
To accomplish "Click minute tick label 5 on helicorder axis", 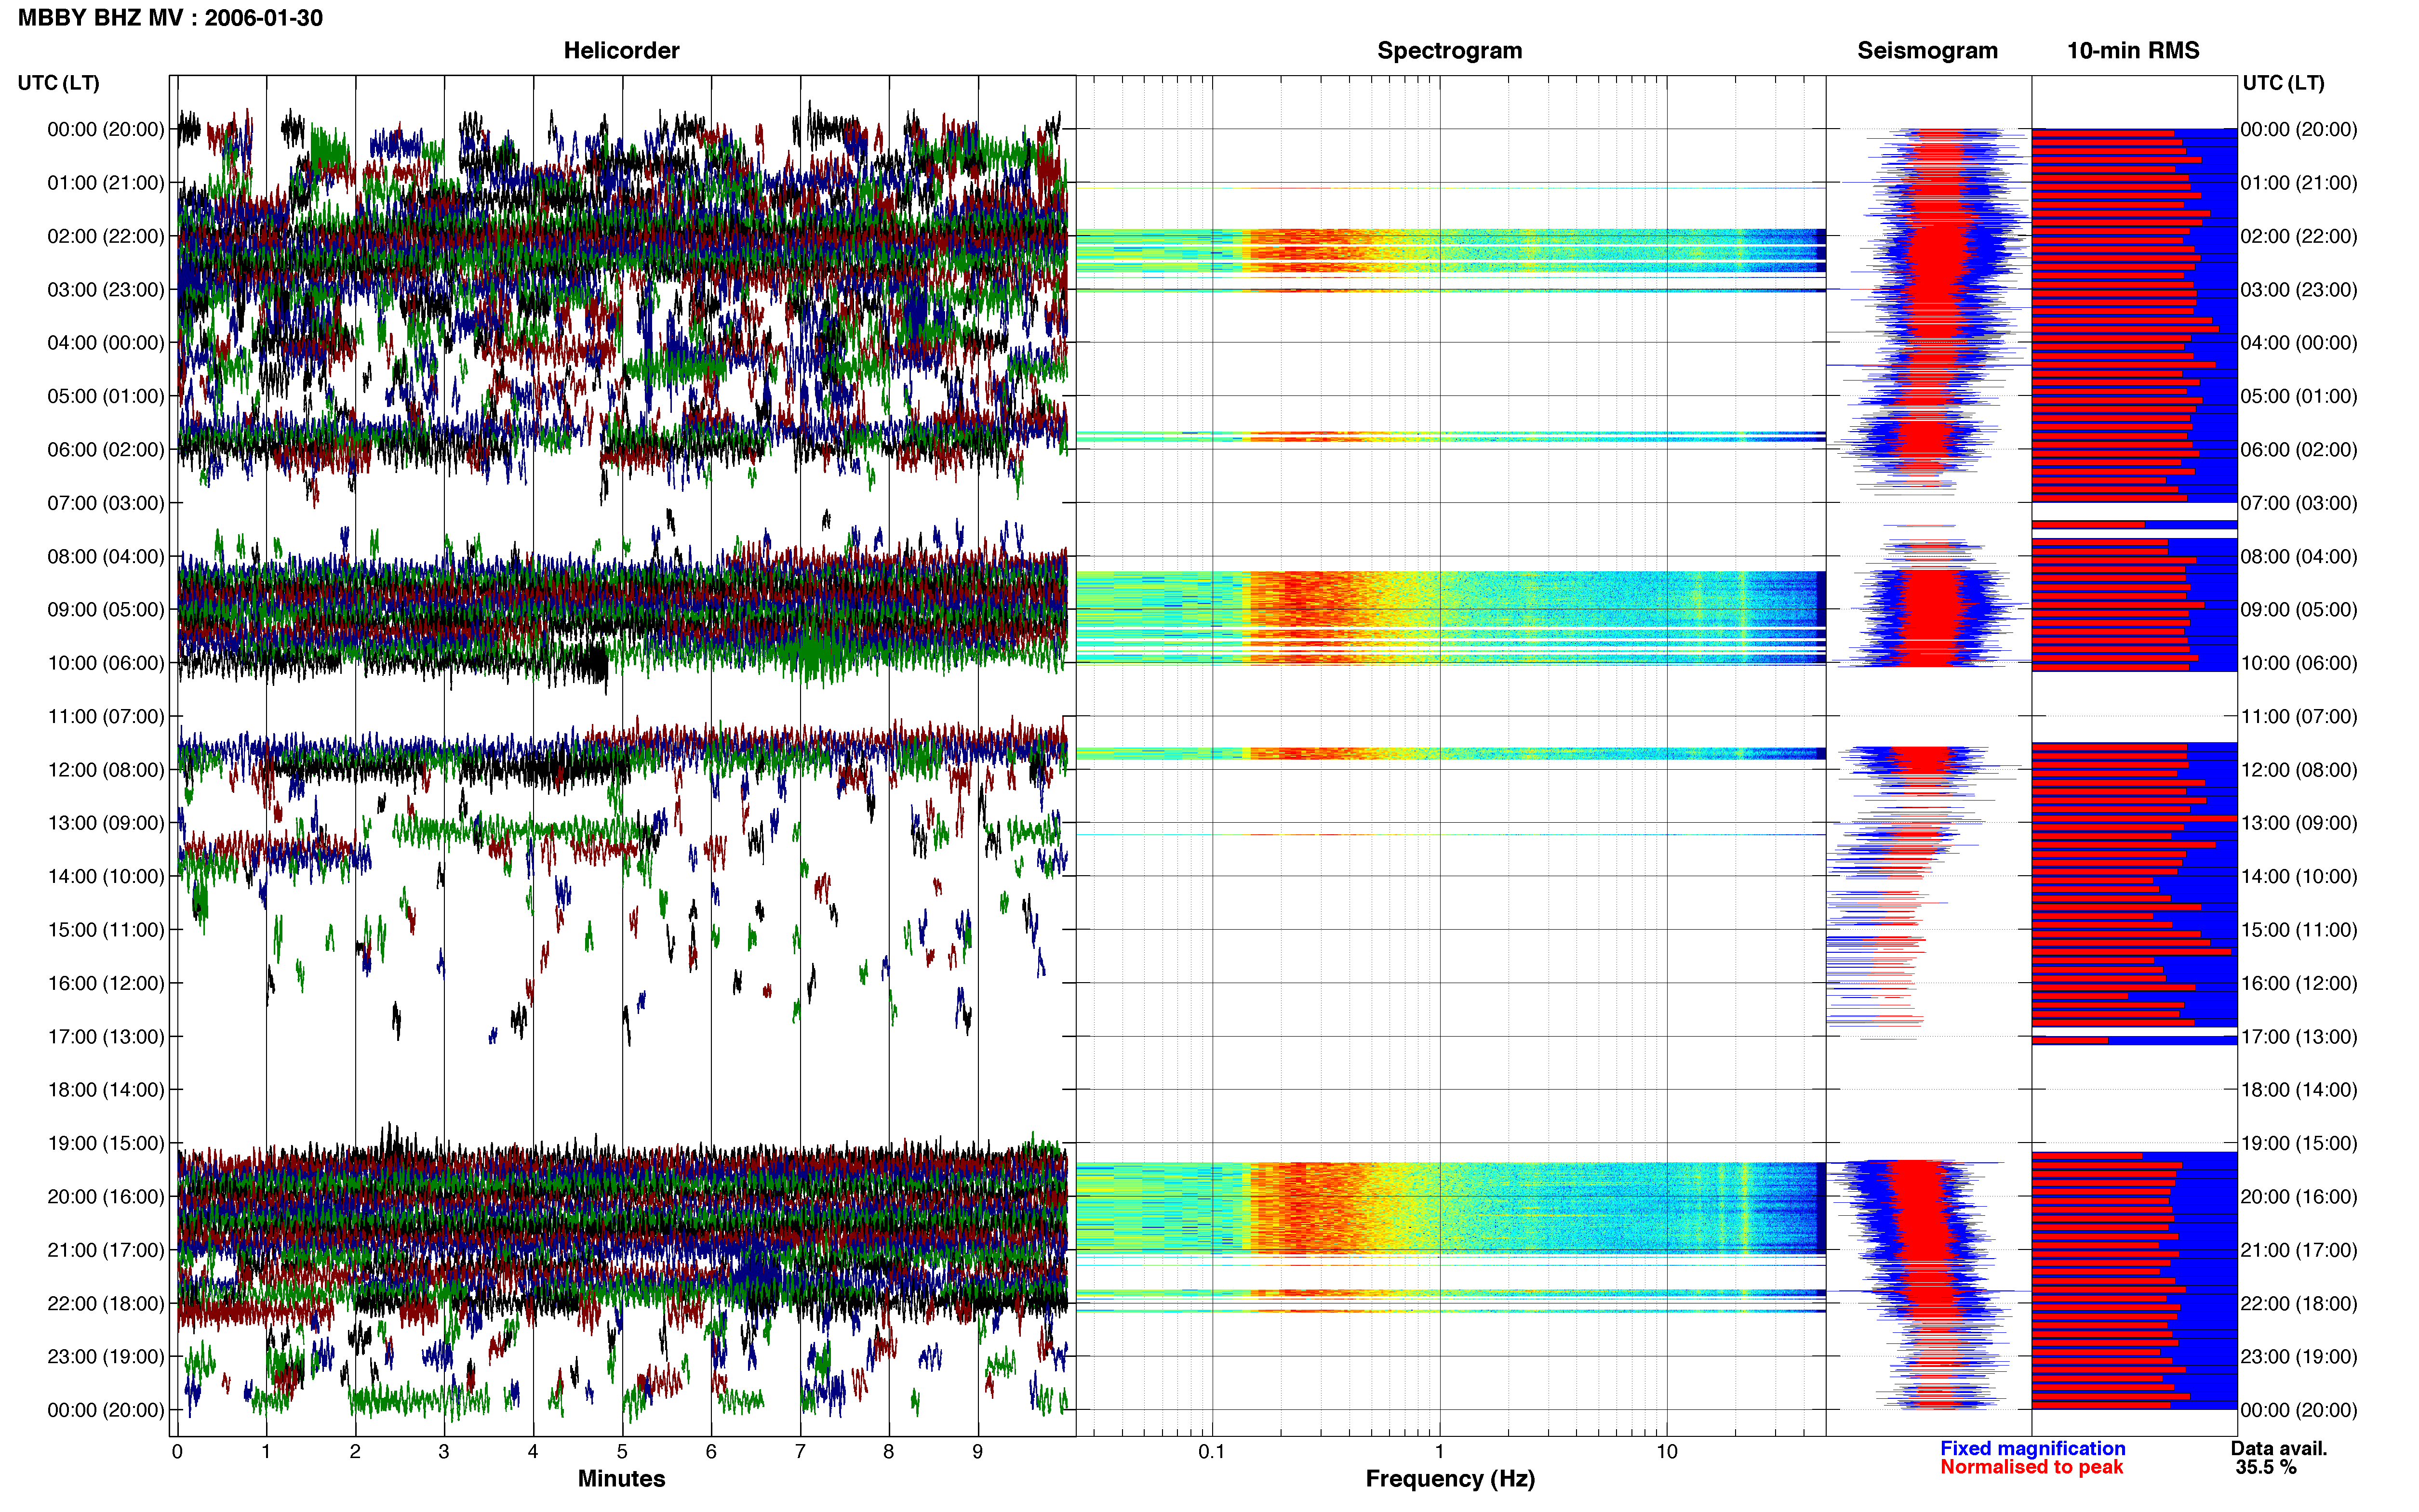I will pos(622,1452).
